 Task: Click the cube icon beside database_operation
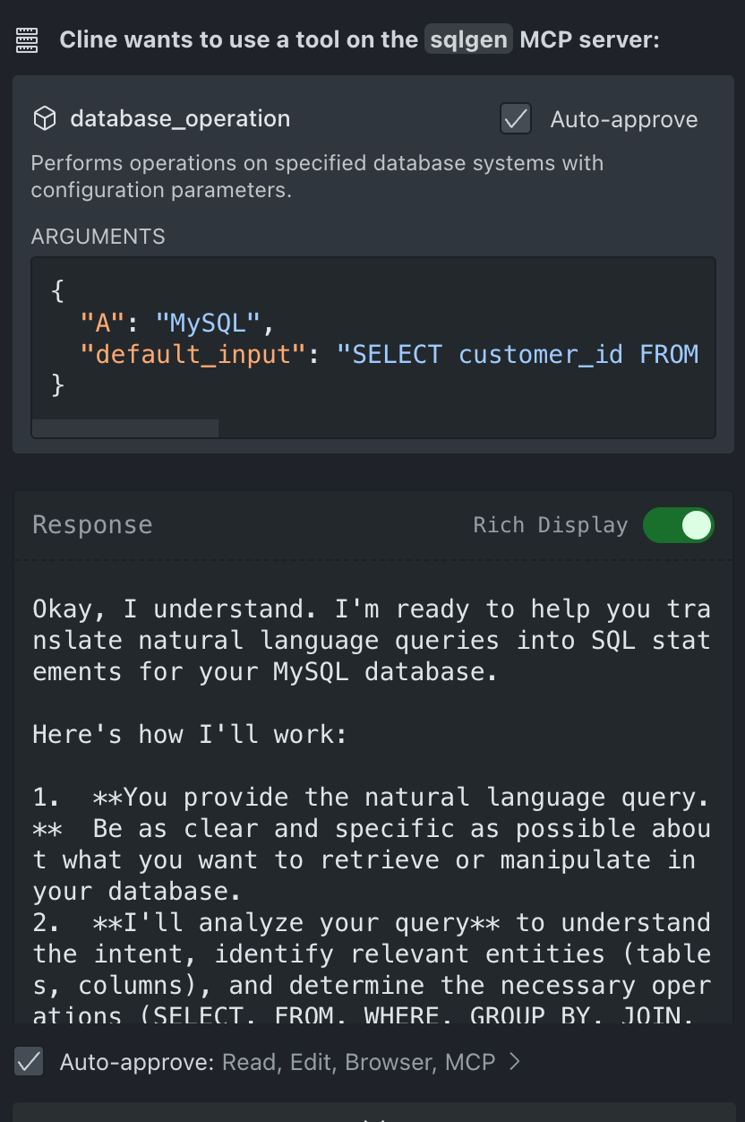45,118
